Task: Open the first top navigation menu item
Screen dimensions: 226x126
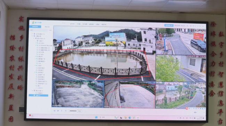Action: (x=72, y=24)
